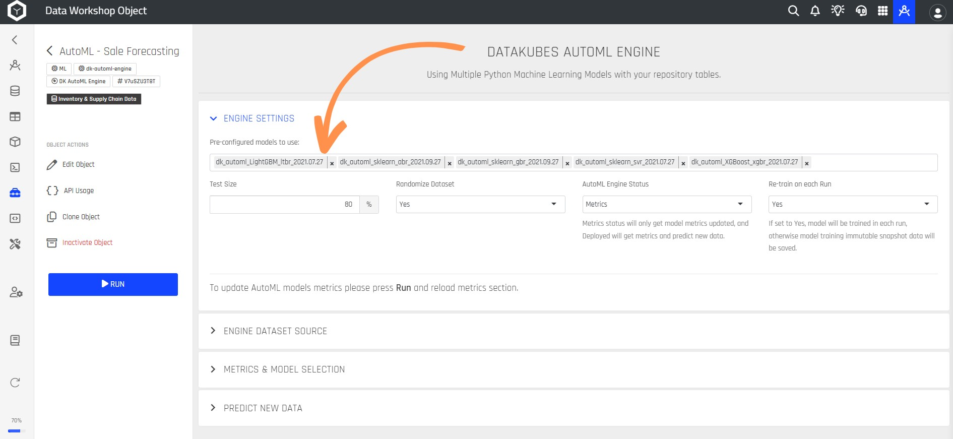The image size is (953, 439).
Task: Click the Datakubes hexagon logo
Action: click(x=17, y=11)
